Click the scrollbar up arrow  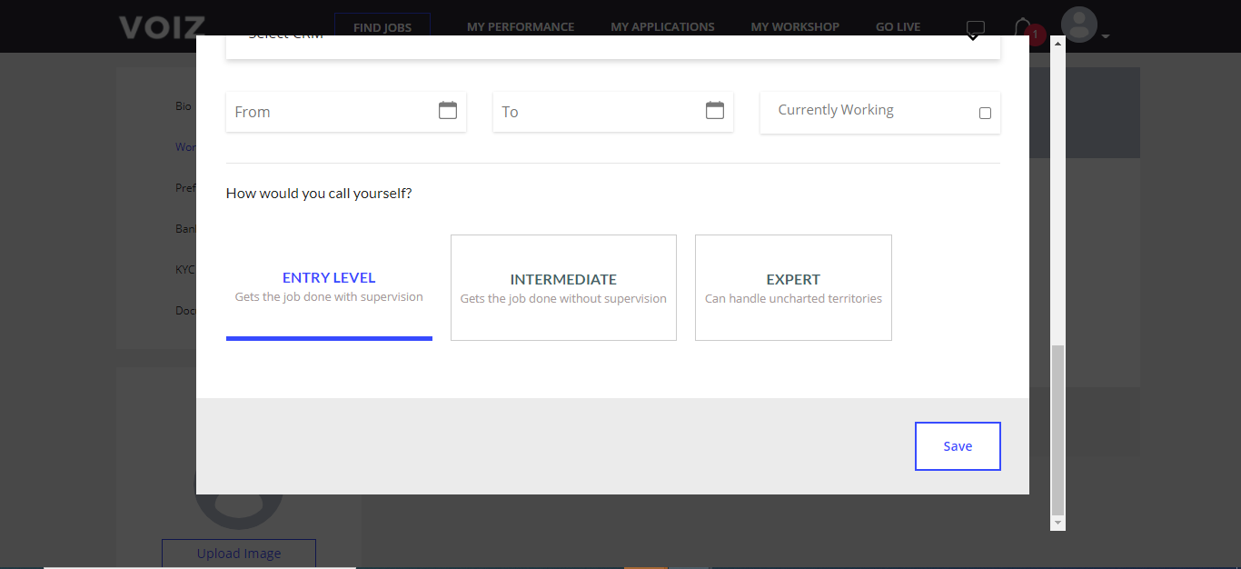tap(1057, 42)
